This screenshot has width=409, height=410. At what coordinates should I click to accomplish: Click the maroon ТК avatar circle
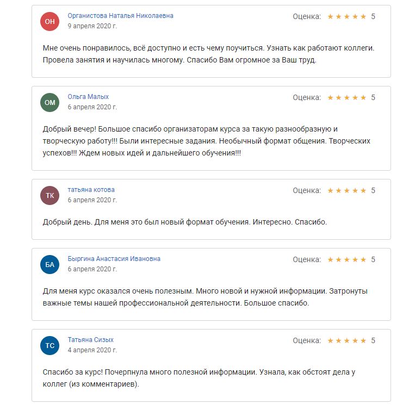click(x=49, y=195)
